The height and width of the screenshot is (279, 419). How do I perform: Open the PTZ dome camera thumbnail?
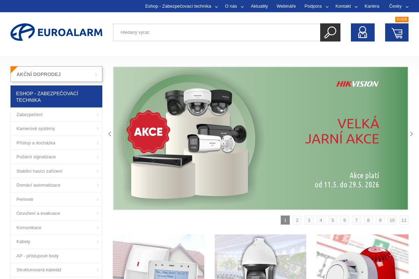(260, 257)
